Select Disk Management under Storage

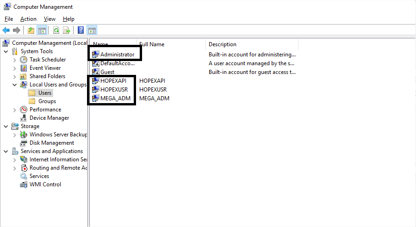tap(51, 143)
